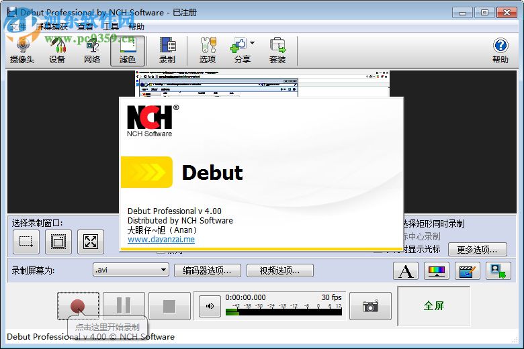The width and height of the screenshot is (524, 349).
Task: Select the 设备 device source icon
Action: pyautogui.click(x=57, y=51)
